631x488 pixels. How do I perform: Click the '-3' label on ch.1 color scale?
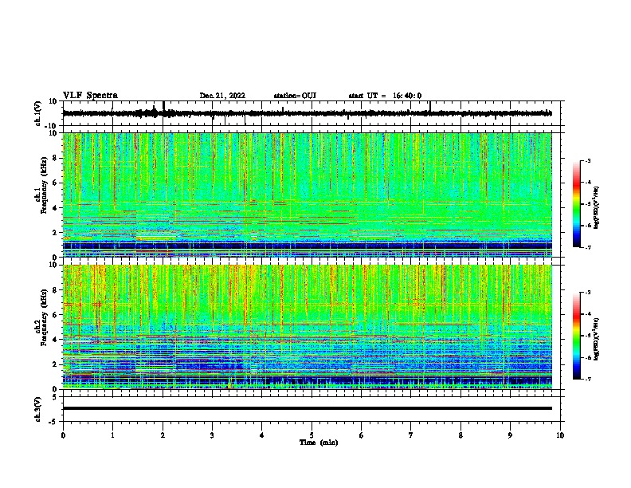(588, 160)
